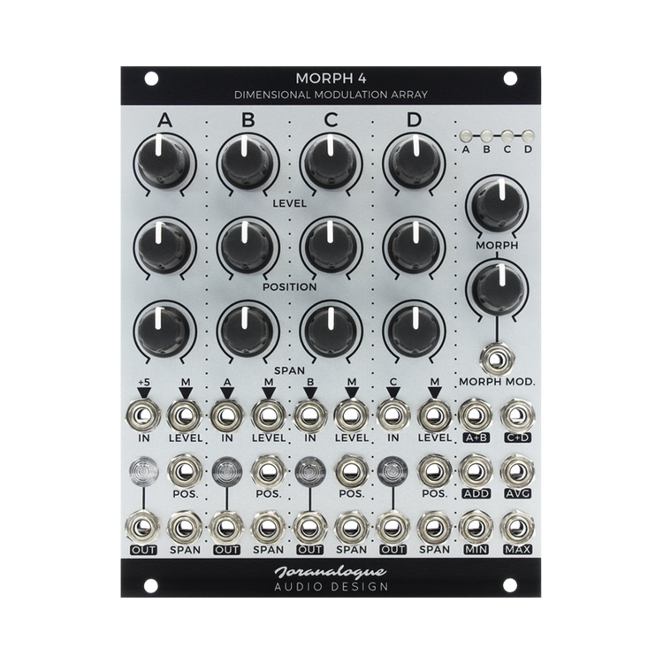Click the channel D POS. jack
The width and height of the screenshot is (663, 663).
(x=434, y=470)
